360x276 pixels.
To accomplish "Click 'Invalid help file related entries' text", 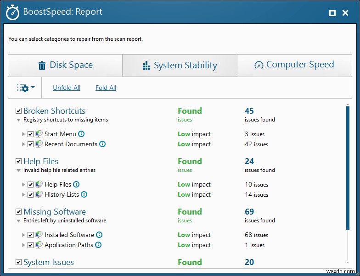I will [60, 170].
